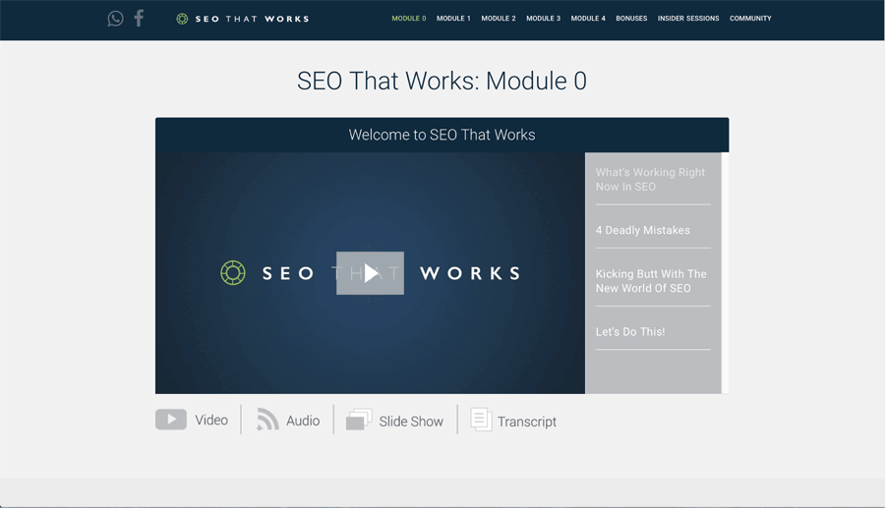Viewport: 885px width, 508px height.
Task: Navigate to Module 3
Action: [x=543, y=19]
